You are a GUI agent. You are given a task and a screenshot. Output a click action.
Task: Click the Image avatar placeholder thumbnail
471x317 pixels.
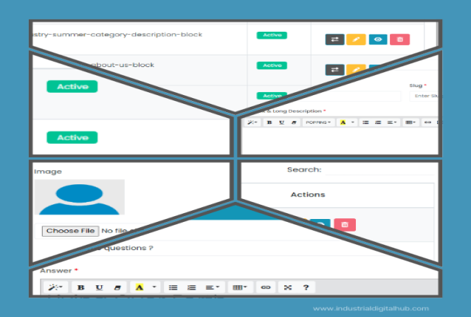[79, 197]
